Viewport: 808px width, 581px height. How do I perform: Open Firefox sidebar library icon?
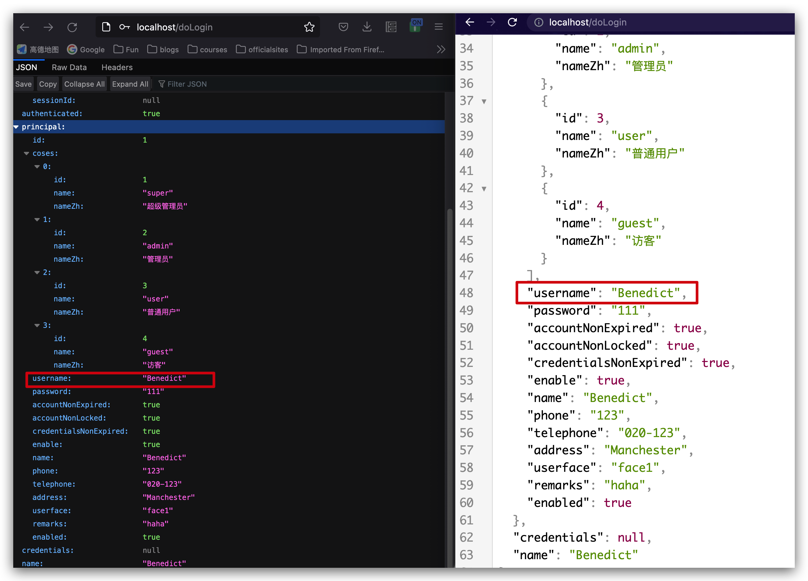tap(391, 27)
